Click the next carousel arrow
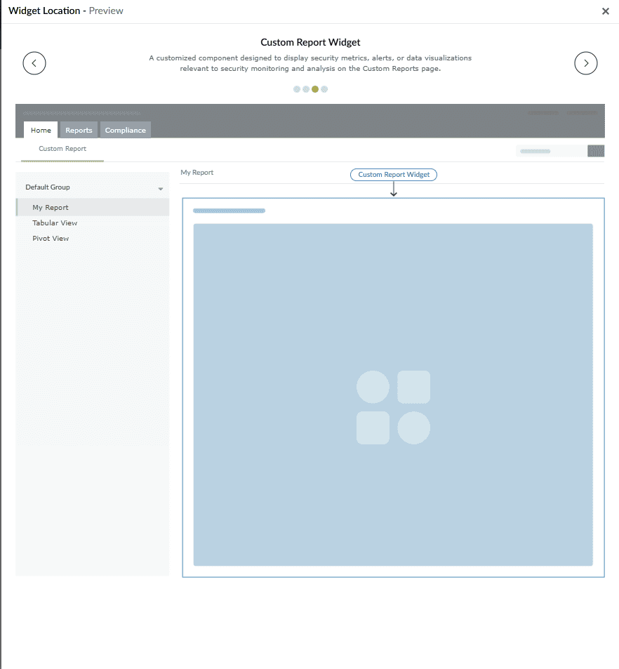This screenshot has height=669, width=619. coord(586,63)
